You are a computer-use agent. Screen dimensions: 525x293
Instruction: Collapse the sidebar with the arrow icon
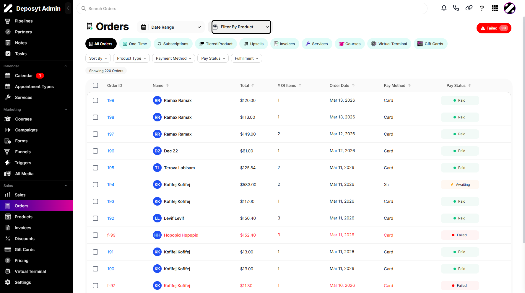tap(68, 8)
